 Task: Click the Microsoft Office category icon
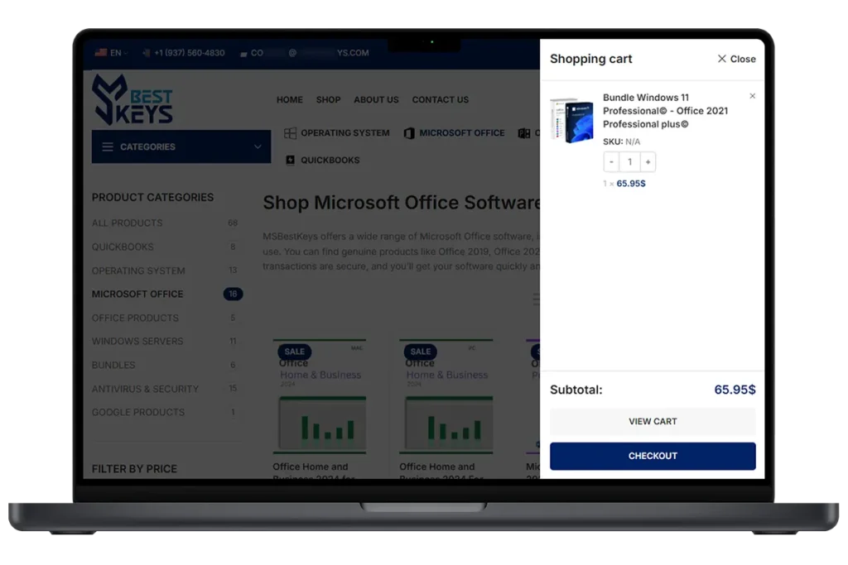pos(409,133)
